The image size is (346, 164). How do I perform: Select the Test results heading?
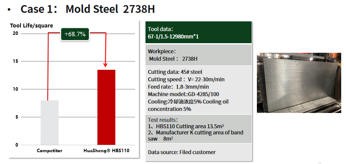163,120
